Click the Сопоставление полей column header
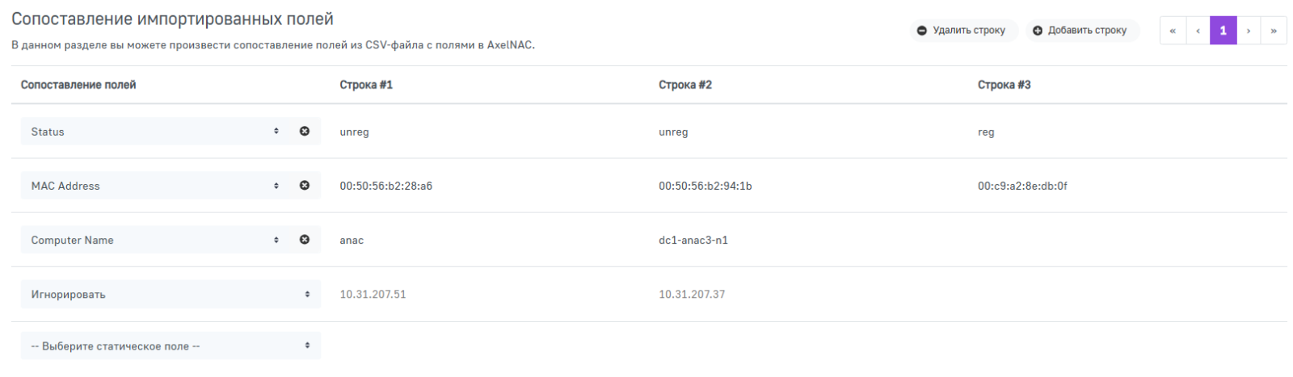The width and height of the screenshot is (1293, 377). coord(78,85)
